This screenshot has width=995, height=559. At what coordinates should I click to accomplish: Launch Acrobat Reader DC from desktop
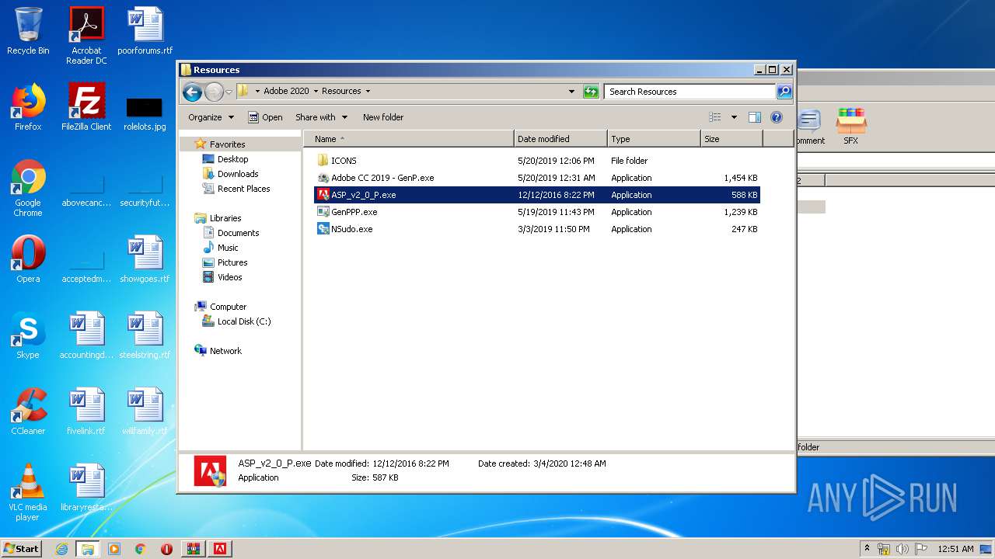point(86,35)
